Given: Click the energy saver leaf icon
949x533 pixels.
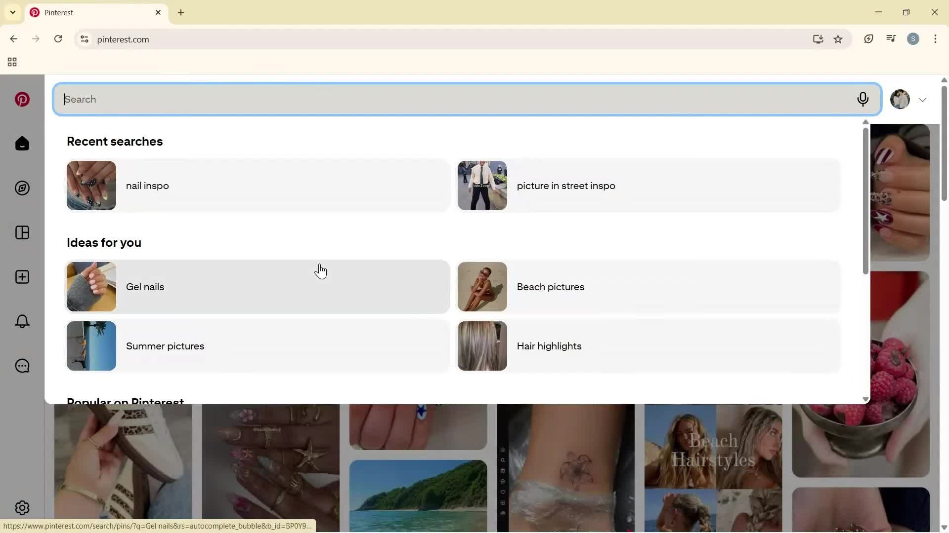Looking at the screenshot, I should point(869,39).
